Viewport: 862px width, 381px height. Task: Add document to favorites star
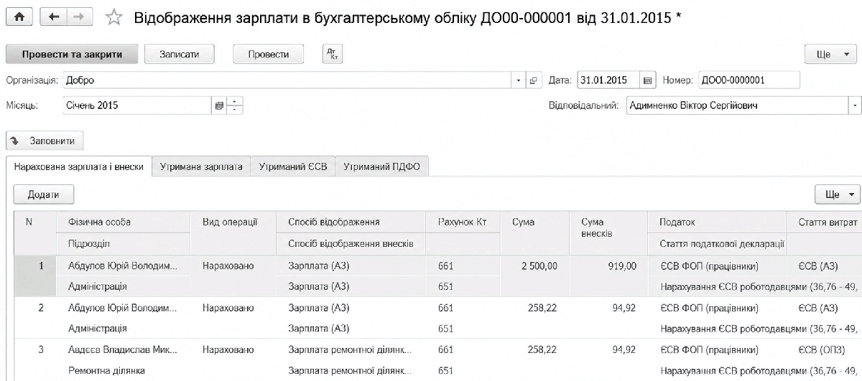(113, 17)
